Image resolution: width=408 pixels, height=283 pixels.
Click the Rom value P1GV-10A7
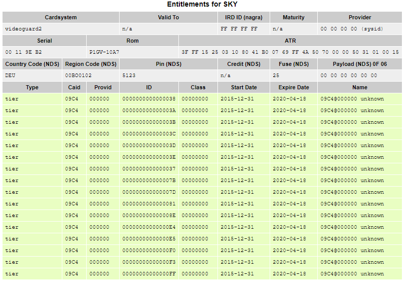click(x=104, y=52)
